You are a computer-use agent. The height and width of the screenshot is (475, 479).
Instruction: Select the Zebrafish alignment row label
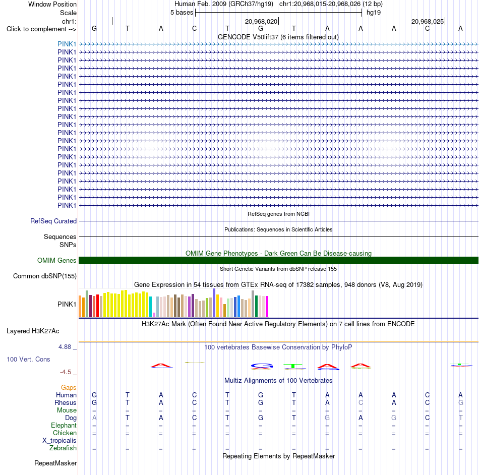pyautogui.click(x=63, y=448)
